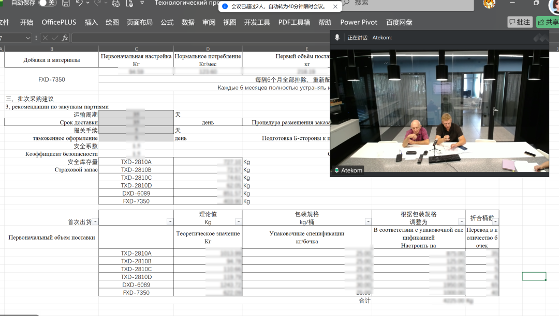Select cell 'Первоначальный объем поставки'
Viewport: 559px width, 316px height.
[51, 238]
